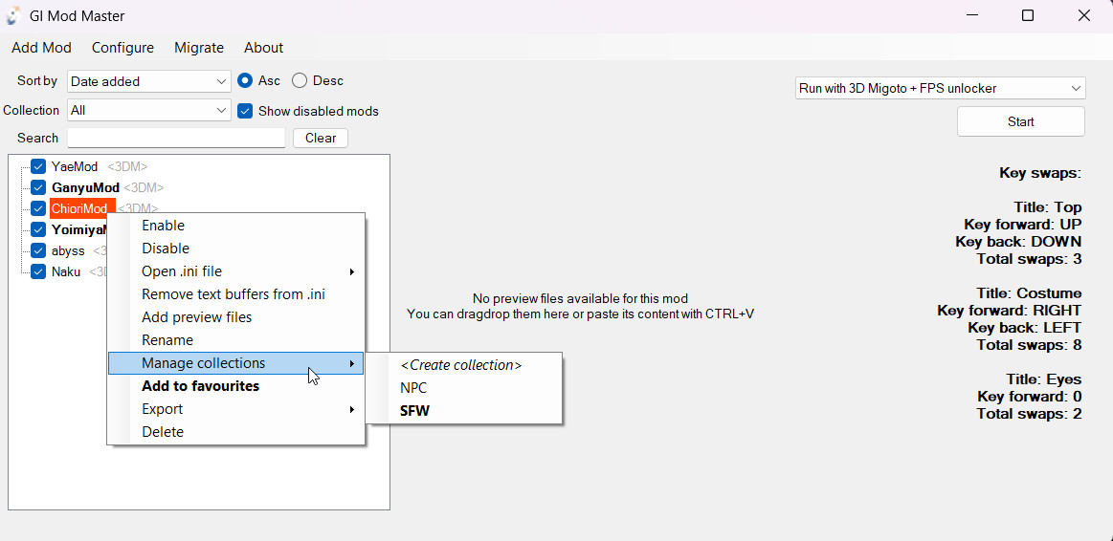
Task: Expand the Export submenu arrow
Action: click(x=352, y=409)
